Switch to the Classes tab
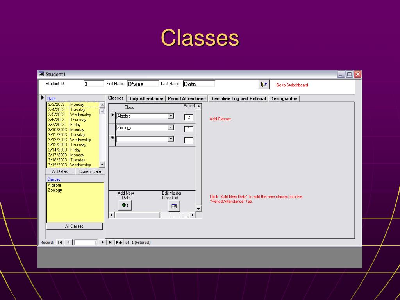This screenshot has height=300, width=400. [x=116, y=98]
